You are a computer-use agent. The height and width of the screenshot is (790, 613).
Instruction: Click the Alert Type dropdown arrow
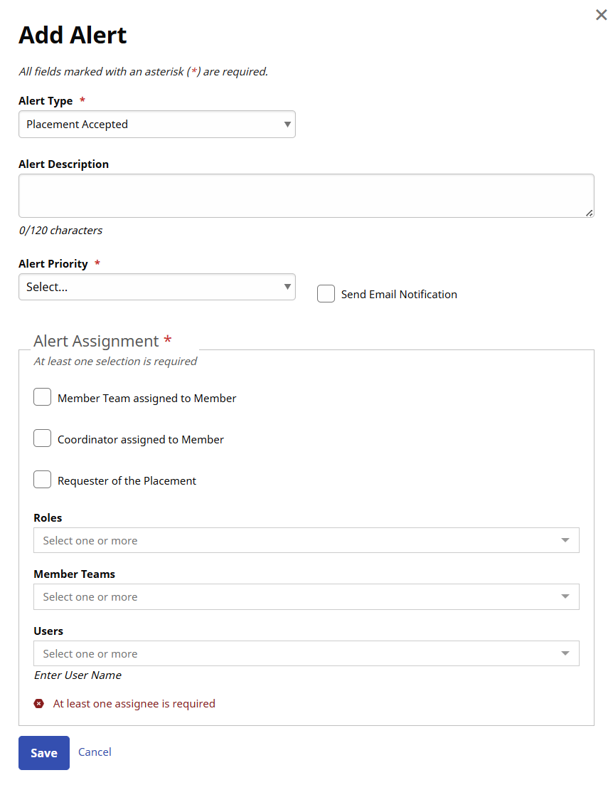click(x=287, y=125)
